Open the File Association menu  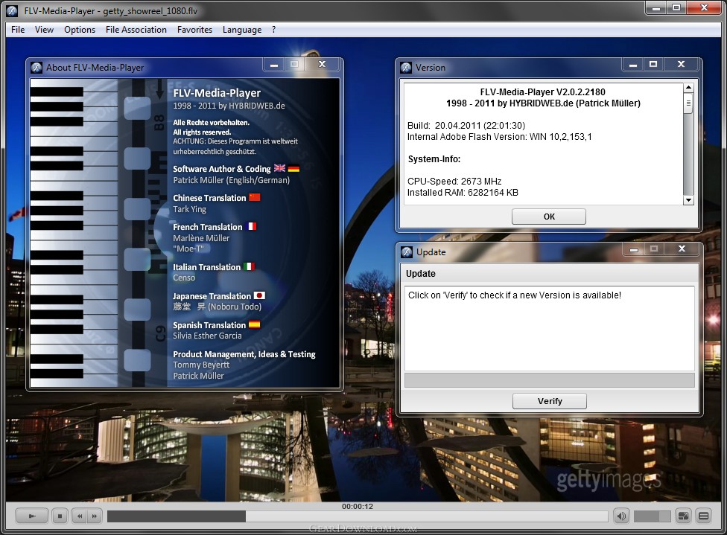point(136,30)
